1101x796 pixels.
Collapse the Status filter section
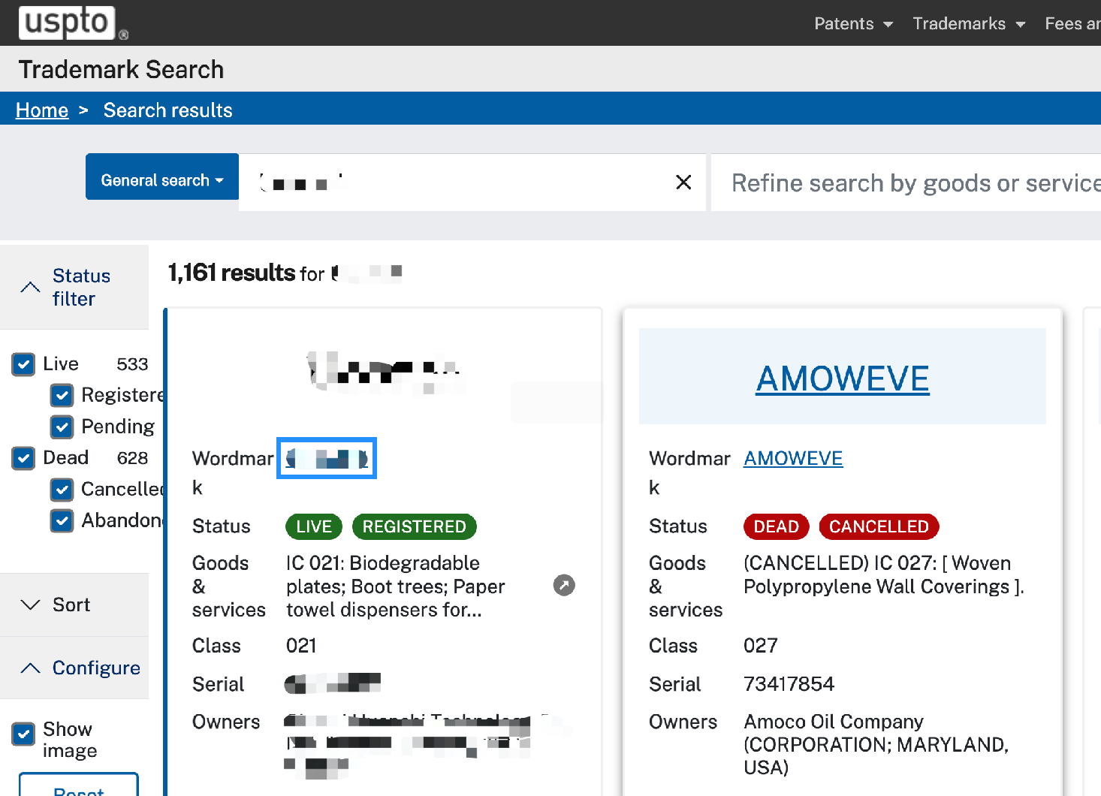tap(74, 287)
